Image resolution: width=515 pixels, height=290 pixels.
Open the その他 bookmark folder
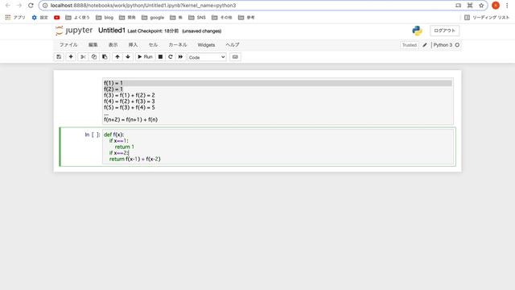point(222,18)
